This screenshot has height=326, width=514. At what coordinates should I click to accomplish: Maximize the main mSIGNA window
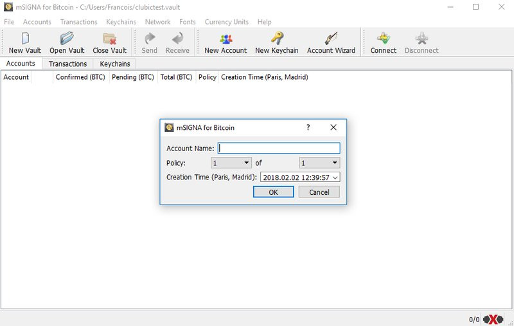[x=475, y=7]
